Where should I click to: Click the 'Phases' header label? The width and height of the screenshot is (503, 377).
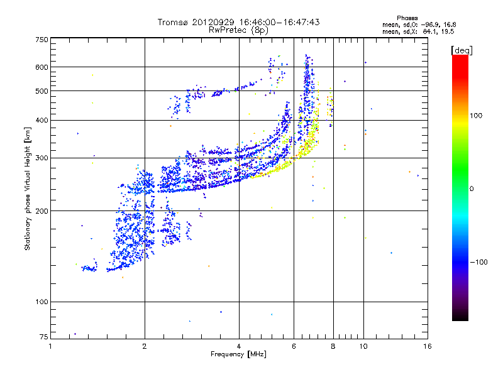click(407, 18)
